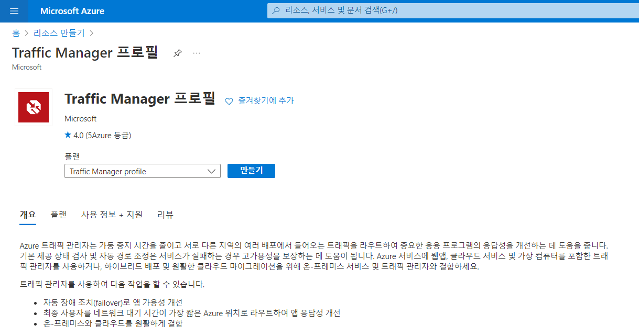
Task: Click the page title Traffic Manager 프로필
Action: (x=85, y=53)
